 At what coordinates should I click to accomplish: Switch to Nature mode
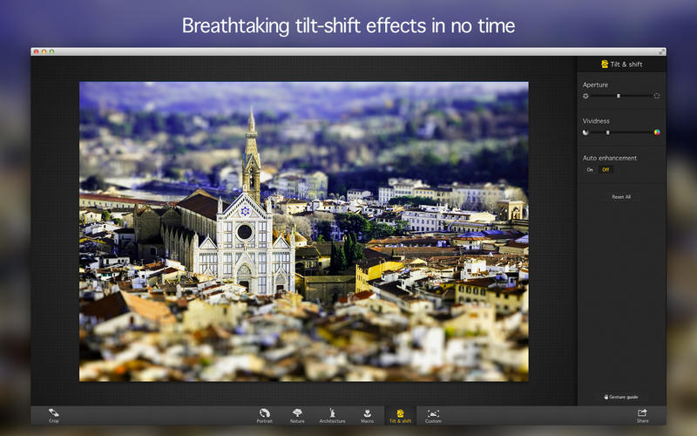297,416
